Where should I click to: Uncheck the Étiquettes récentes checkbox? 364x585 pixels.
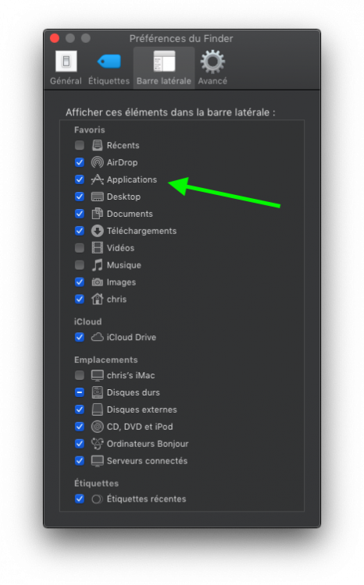click(x=80, y=499)
